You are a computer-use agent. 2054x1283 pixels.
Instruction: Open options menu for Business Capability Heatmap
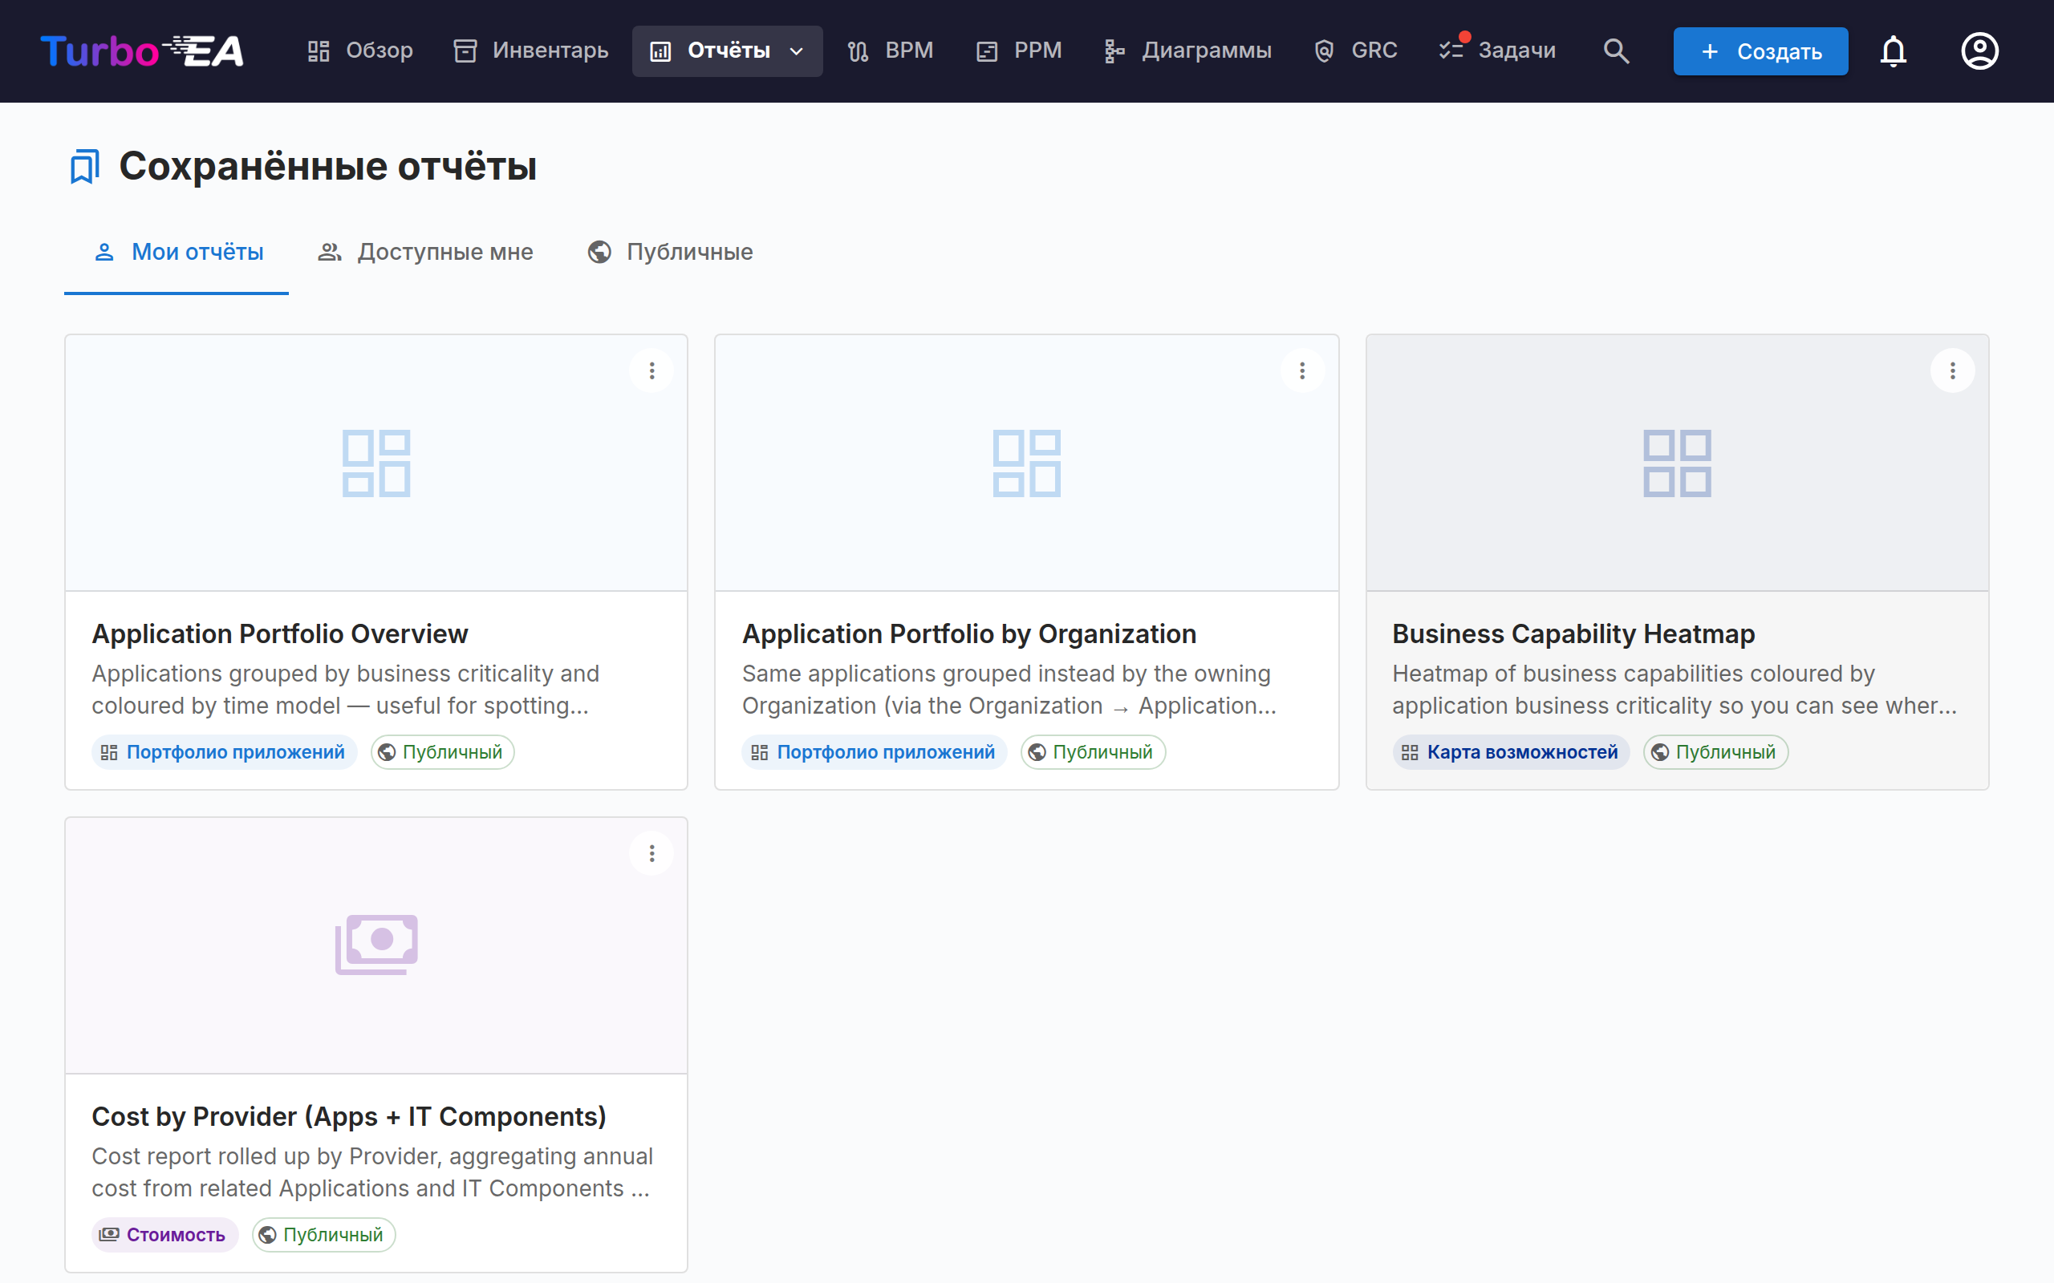tap(1952, 370)
